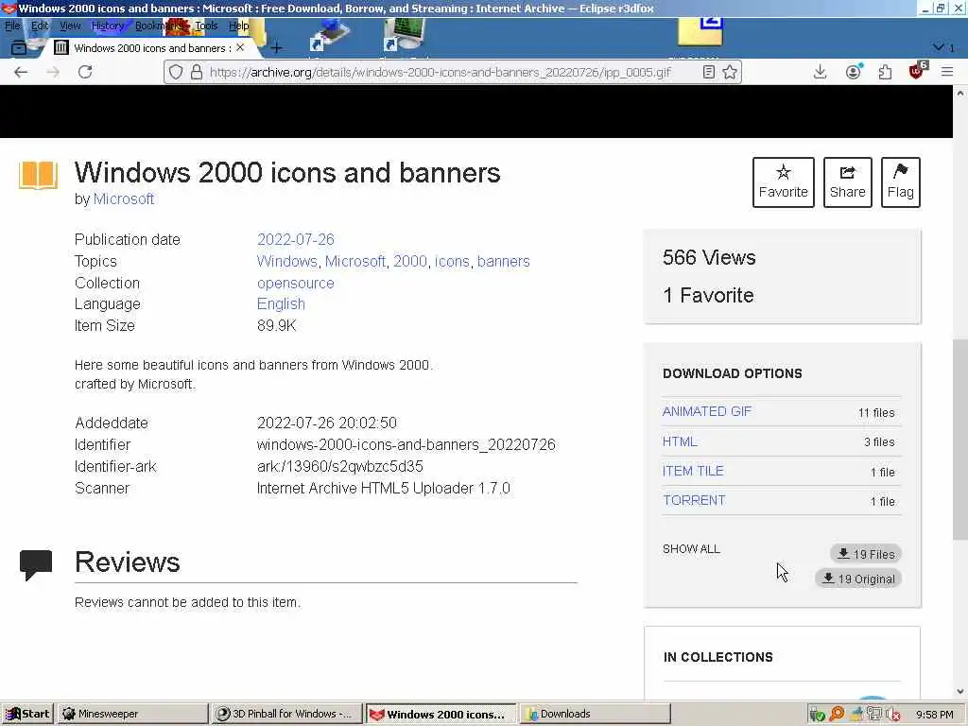The width and height of the screenshot is (968, 726).
Task: Download all 19 Files
Action: click(x=866, y=554)
